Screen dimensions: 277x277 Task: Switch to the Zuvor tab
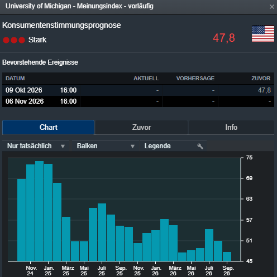coord(141,128)
